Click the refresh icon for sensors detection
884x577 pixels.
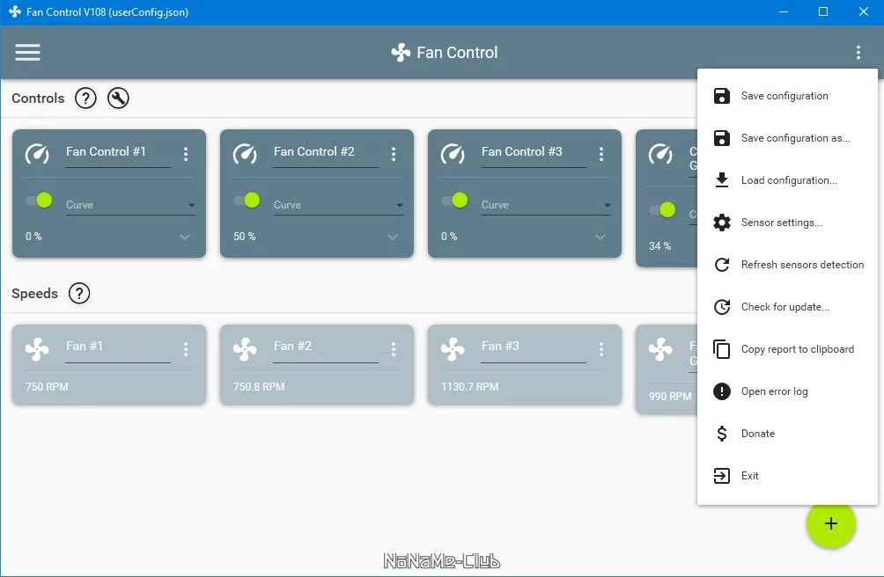[722, 265]
